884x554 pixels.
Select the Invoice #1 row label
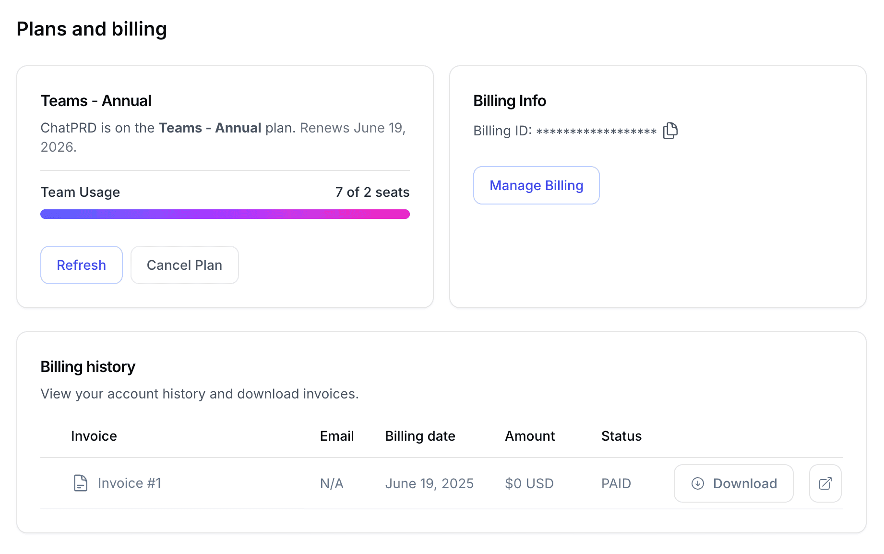[x=129, y=483]
